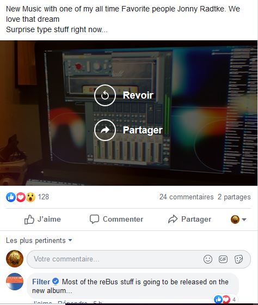Image resolution: width=258 pixels, height=305 pixels.
Task: Open the Filter page name link
Action: coord(41,282)
